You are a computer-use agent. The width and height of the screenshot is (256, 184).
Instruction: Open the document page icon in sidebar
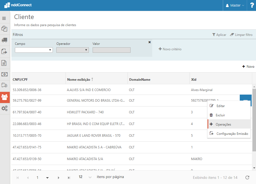pos(4,63)
